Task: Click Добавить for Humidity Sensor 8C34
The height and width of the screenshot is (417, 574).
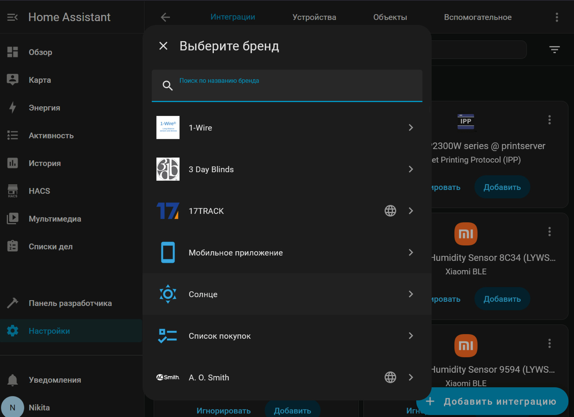Action: pos(502,299)
